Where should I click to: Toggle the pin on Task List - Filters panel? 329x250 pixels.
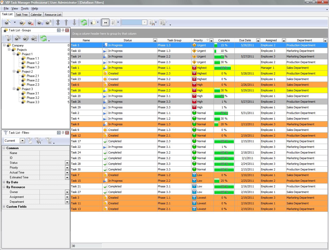(x=63, y=133)
